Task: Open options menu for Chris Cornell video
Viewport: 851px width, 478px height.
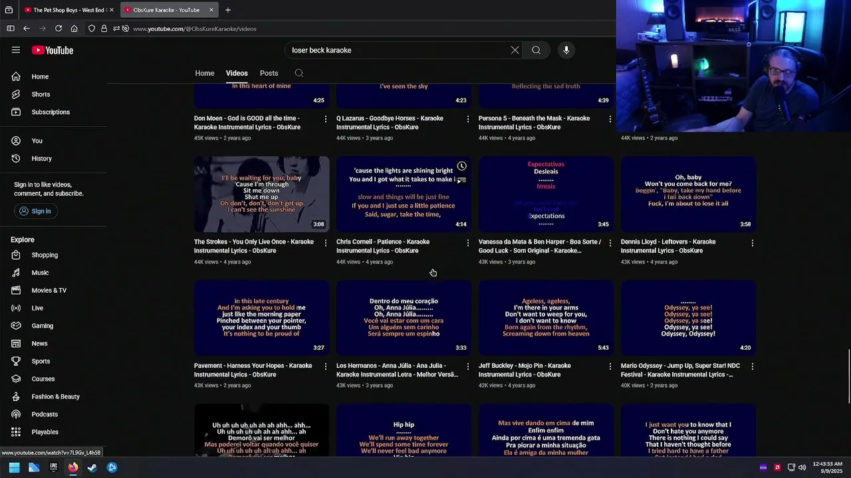Action: [x=467, y=243]
